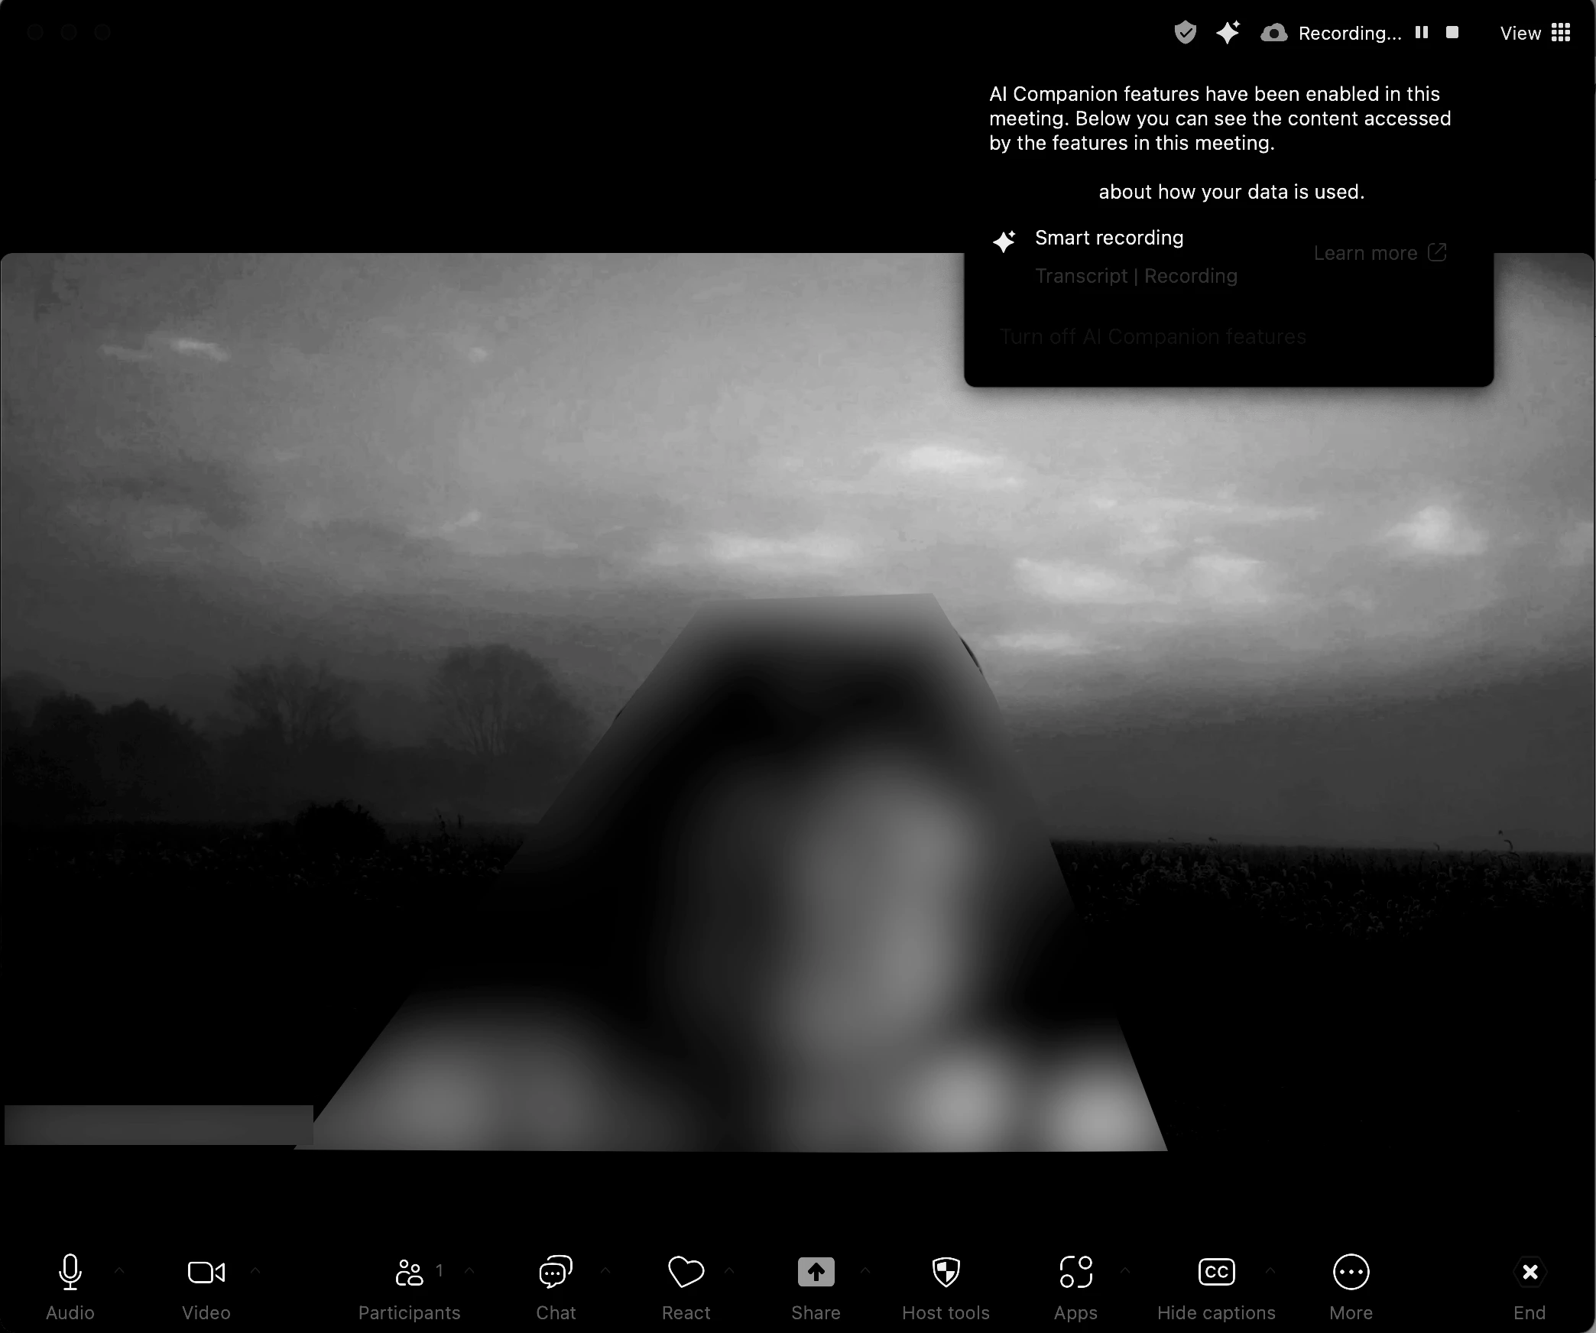Open the Chat panel
This screenshot has width=1596, height=1333.
[x=556, y=1273]
